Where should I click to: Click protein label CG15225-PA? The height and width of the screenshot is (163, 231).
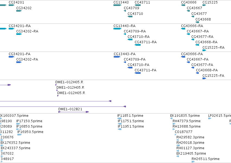213,76
